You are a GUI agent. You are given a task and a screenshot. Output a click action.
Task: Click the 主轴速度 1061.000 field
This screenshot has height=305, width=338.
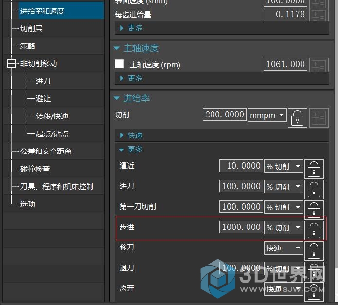tap(285, 64)
